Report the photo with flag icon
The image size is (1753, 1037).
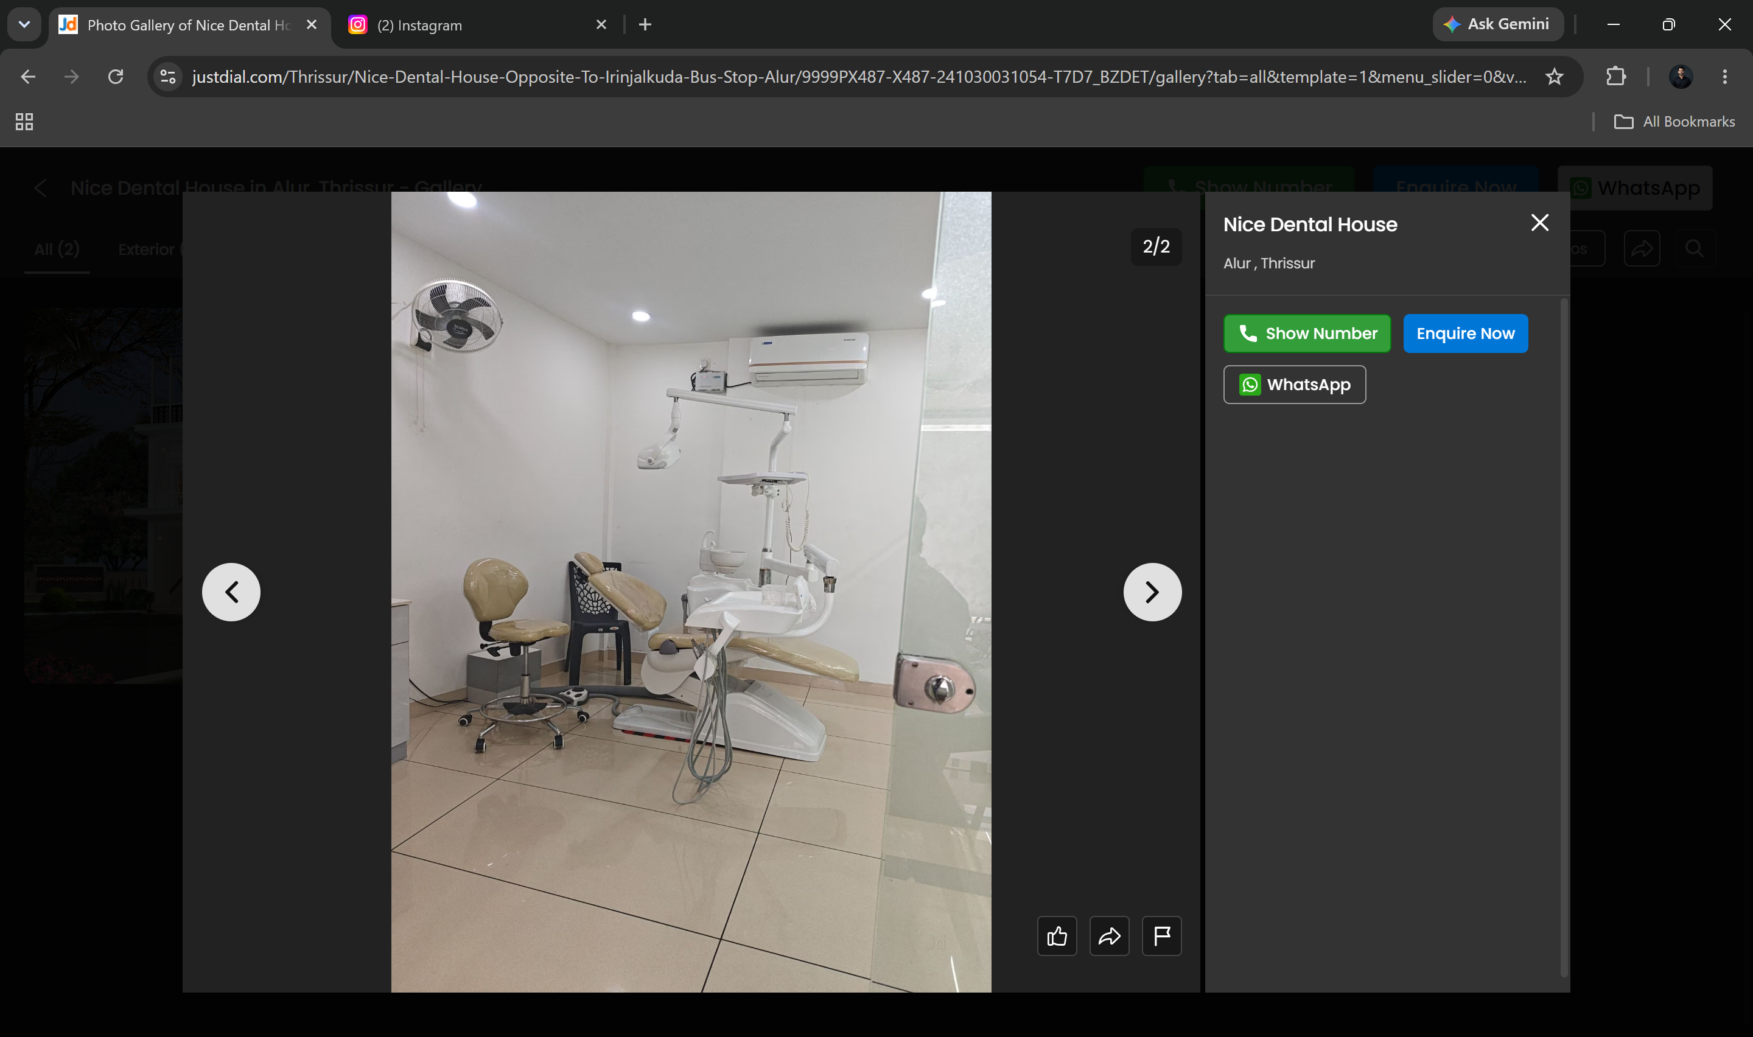1161,936
